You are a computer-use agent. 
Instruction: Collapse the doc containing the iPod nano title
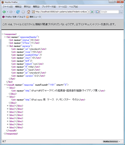[7, 97]
